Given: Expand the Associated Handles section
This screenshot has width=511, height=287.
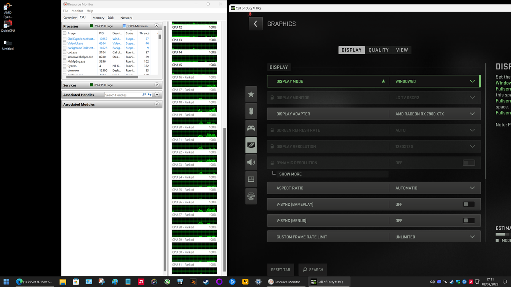Looking at the screenshot, I should tap(156, 95).
